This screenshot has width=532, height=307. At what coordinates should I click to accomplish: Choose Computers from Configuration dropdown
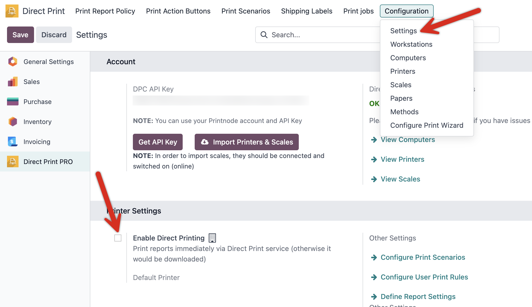[408, 58]
